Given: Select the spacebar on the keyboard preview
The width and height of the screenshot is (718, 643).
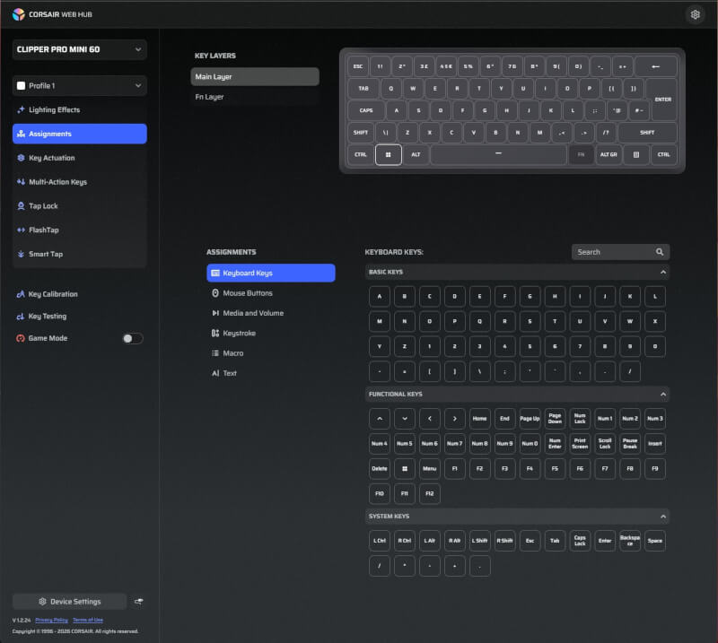Looking at the screenshot, I should 498,154.
